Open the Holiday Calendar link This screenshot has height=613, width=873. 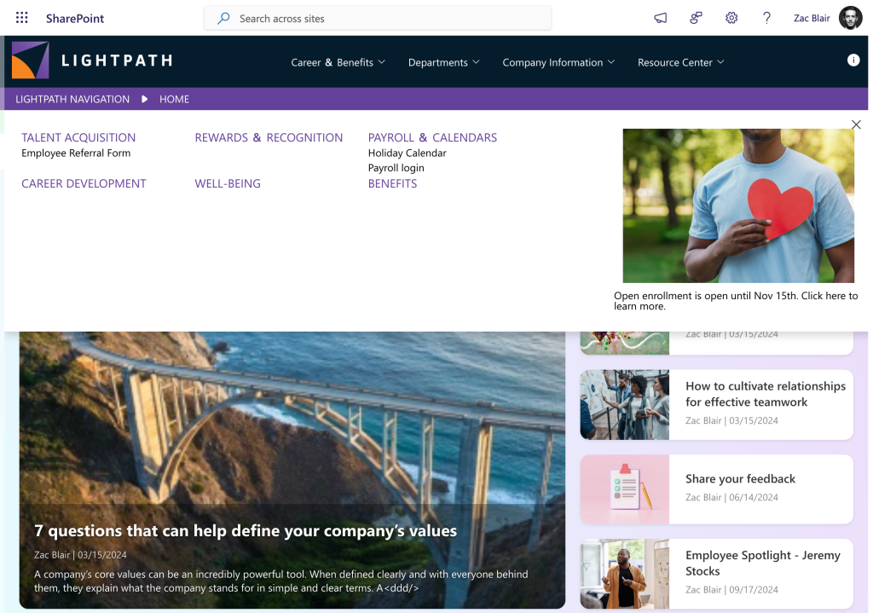(407, 153)
